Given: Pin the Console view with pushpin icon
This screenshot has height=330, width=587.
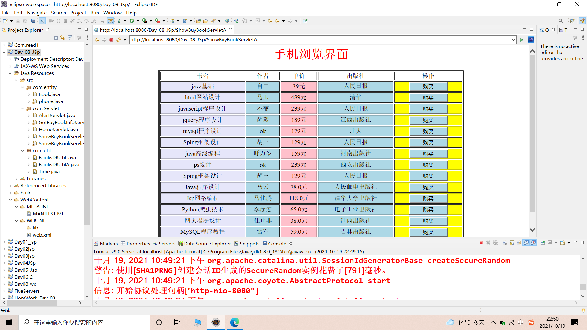Looking at the screenshot, I should [543, 243].
